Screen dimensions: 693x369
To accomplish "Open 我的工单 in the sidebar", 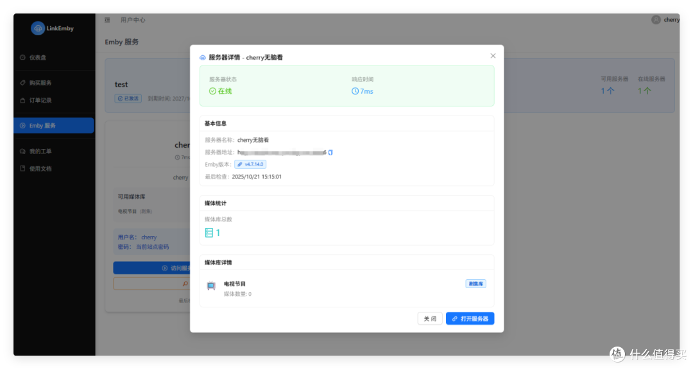I will 54,151.
